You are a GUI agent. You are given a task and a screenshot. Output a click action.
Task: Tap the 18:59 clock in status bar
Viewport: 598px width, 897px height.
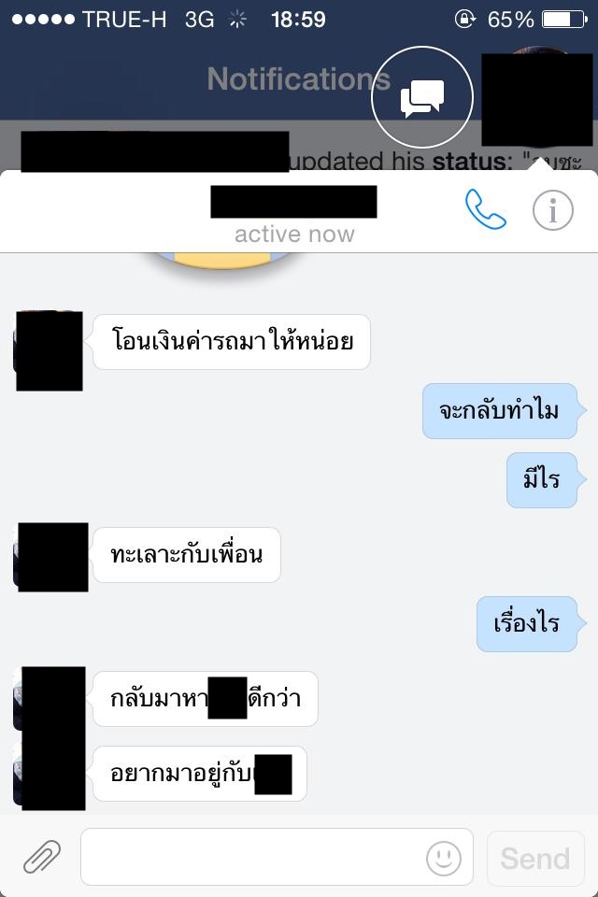[298, 20]
